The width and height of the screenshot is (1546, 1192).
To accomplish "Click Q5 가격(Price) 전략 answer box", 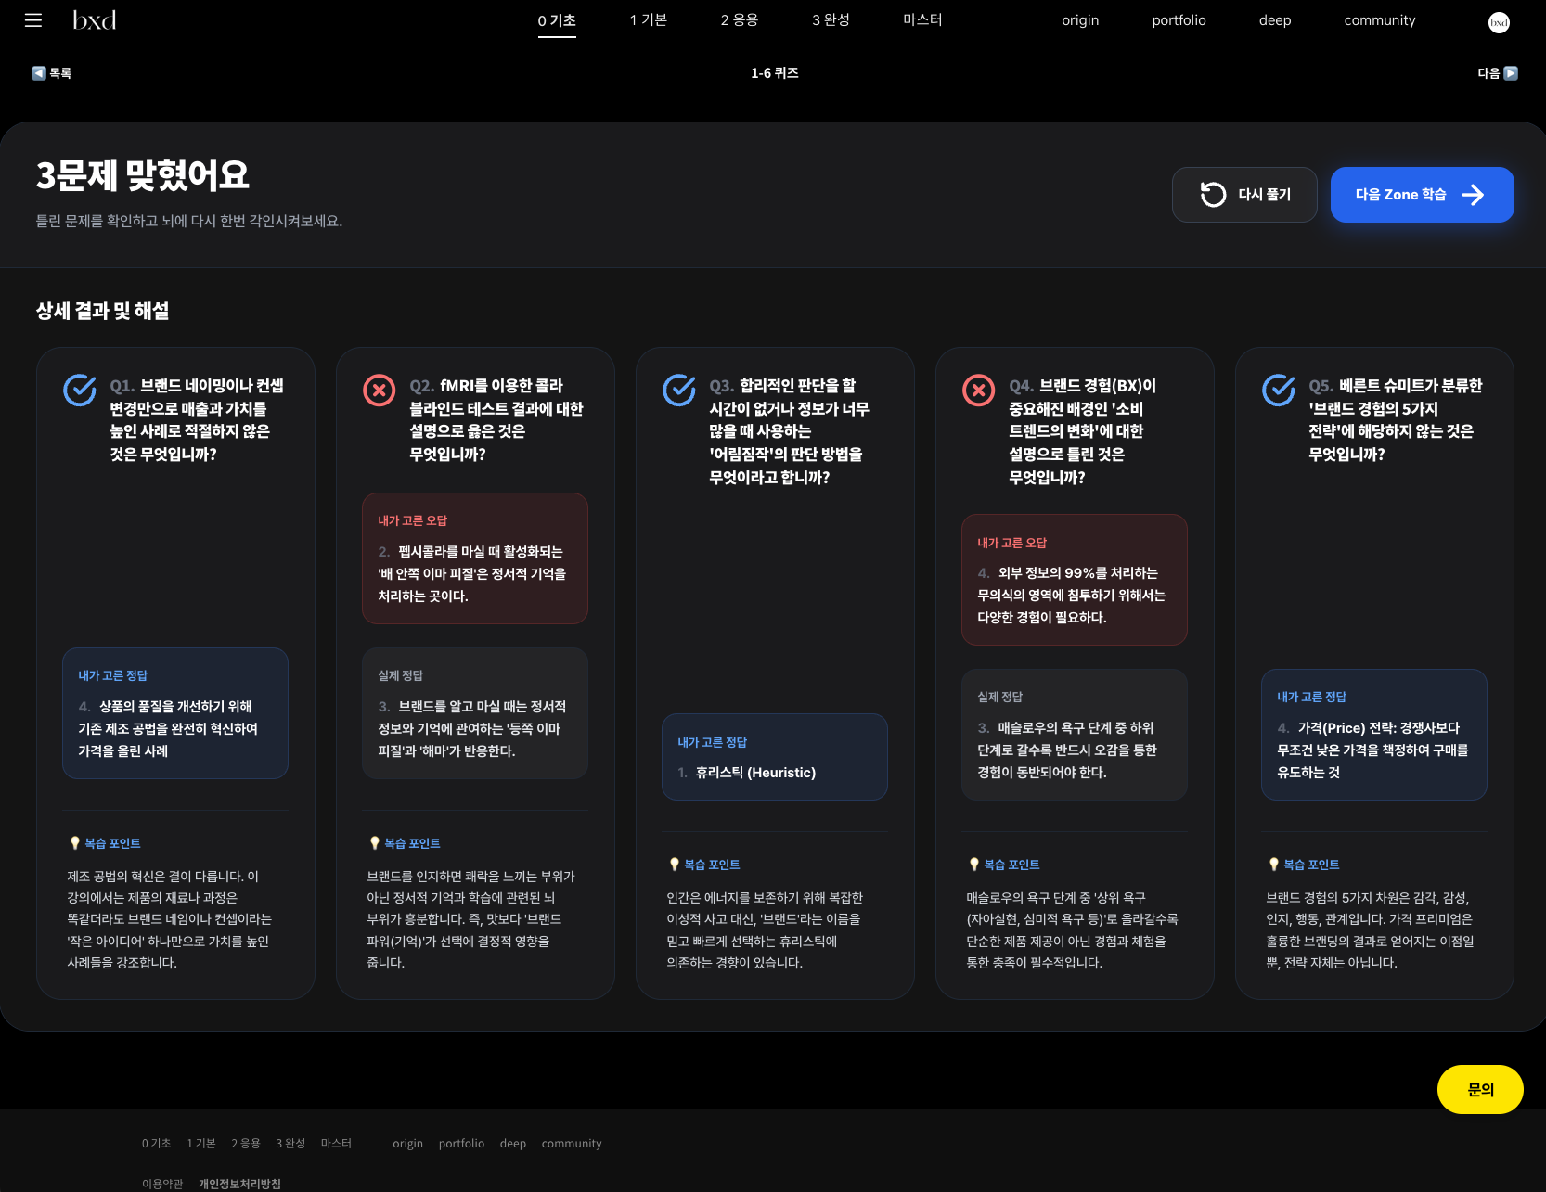I will pos(1374,735).
